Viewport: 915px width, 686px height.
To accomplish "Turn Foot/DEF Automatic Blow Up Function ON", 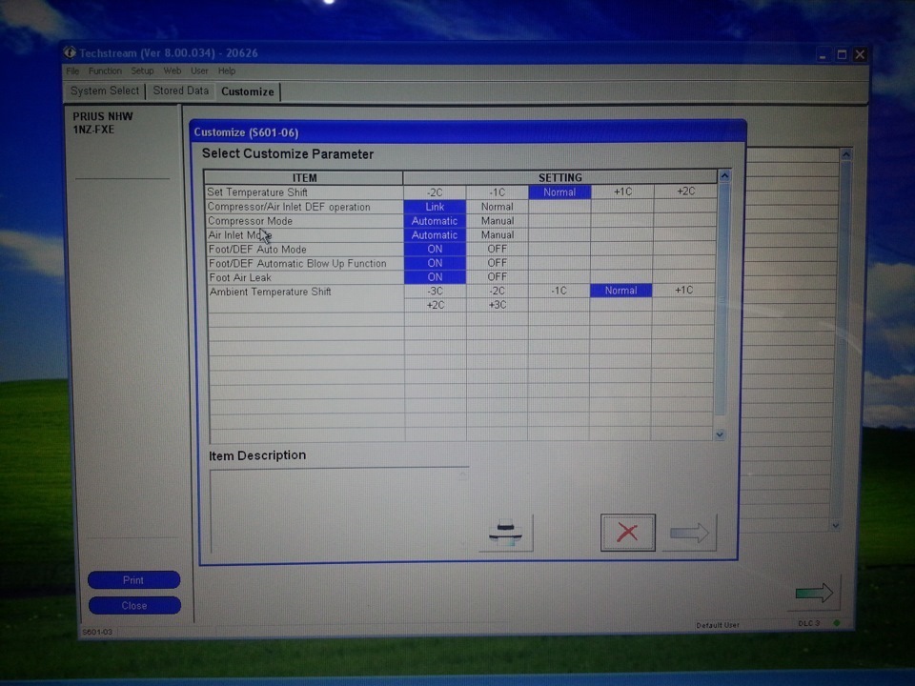I will 435,263.
